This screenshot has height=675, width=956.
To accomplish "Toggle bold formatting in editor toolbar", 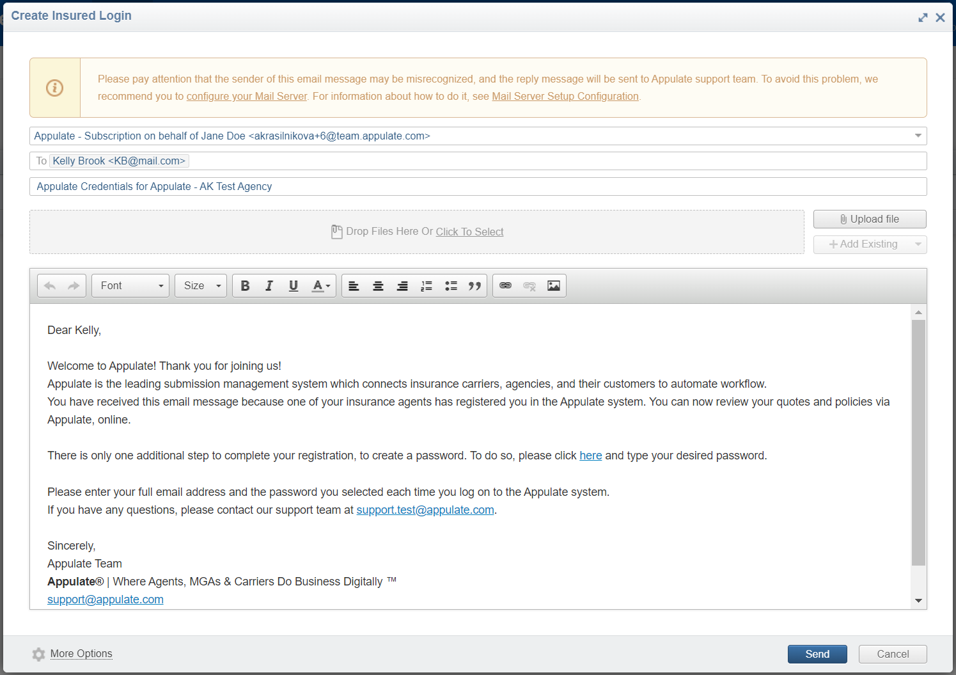I will (245, 286).
